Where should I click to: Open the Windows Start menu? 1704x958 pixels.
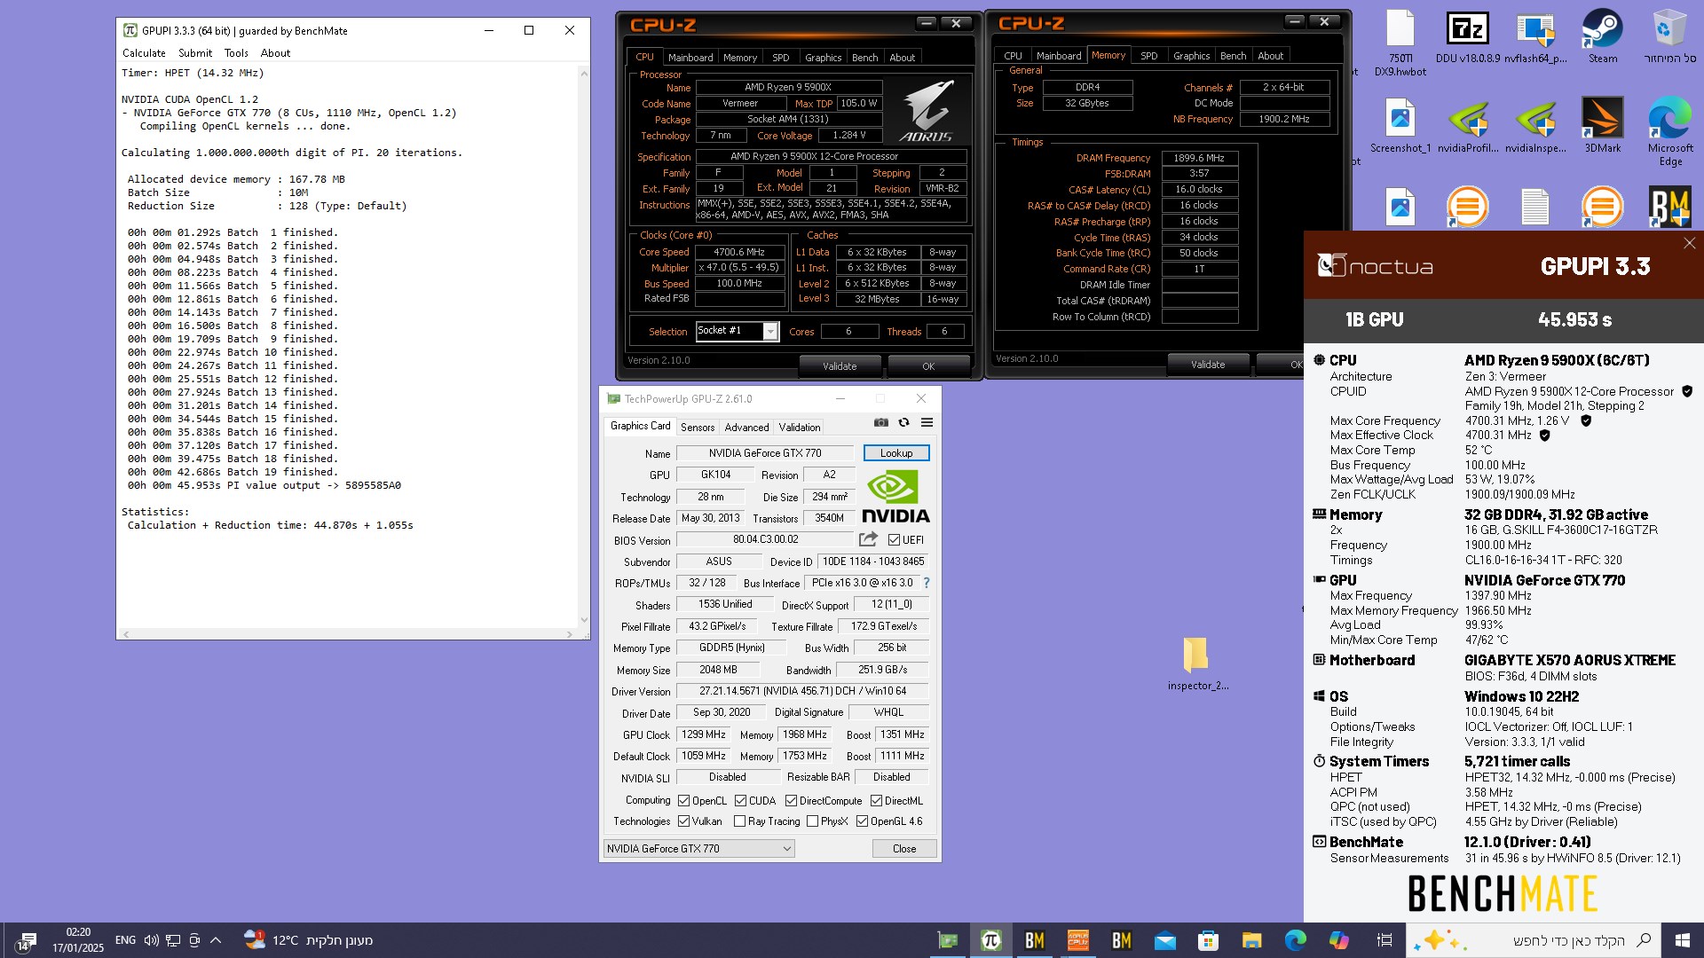(1682, 940)
